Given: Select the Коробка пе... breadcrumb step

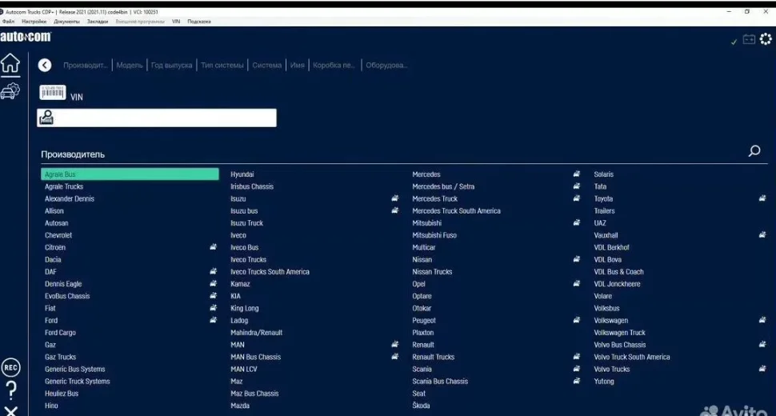Looking at the screenshot, I should tap(334, 66).
